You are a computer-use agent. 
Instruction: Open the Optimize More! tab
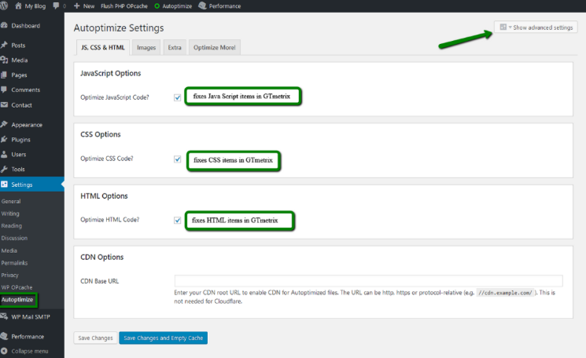click(x=215, y=48)
